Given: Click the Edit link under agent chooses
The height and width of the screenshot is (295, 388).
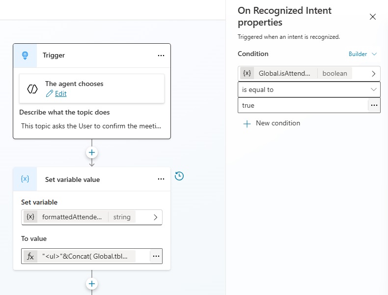Looking at the screenshot, I should (60, 93).
